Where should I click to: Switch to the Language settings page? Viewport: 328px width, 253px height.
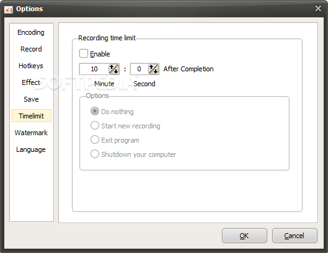[31, 149]
